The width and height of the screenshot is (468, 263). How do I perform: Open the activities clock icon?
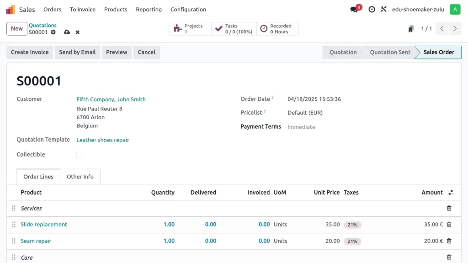click(x=372, y=9)
